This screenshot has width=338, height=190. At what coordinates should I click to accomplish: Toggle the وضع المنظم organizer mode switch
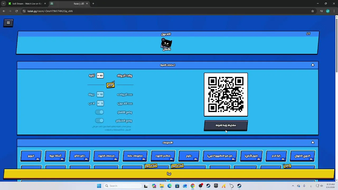(100, 121)
